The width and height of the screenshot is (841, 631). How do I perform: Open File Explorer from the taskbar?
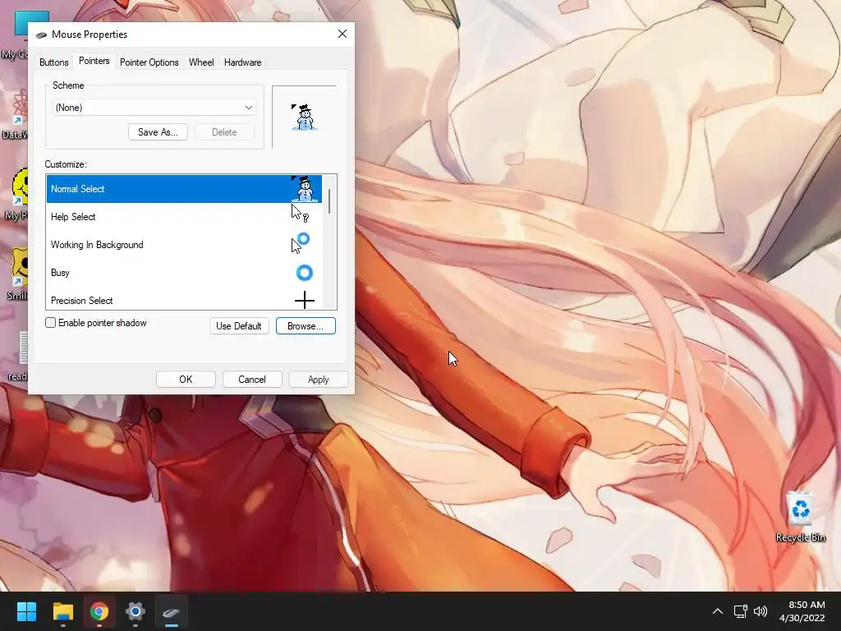62,611
